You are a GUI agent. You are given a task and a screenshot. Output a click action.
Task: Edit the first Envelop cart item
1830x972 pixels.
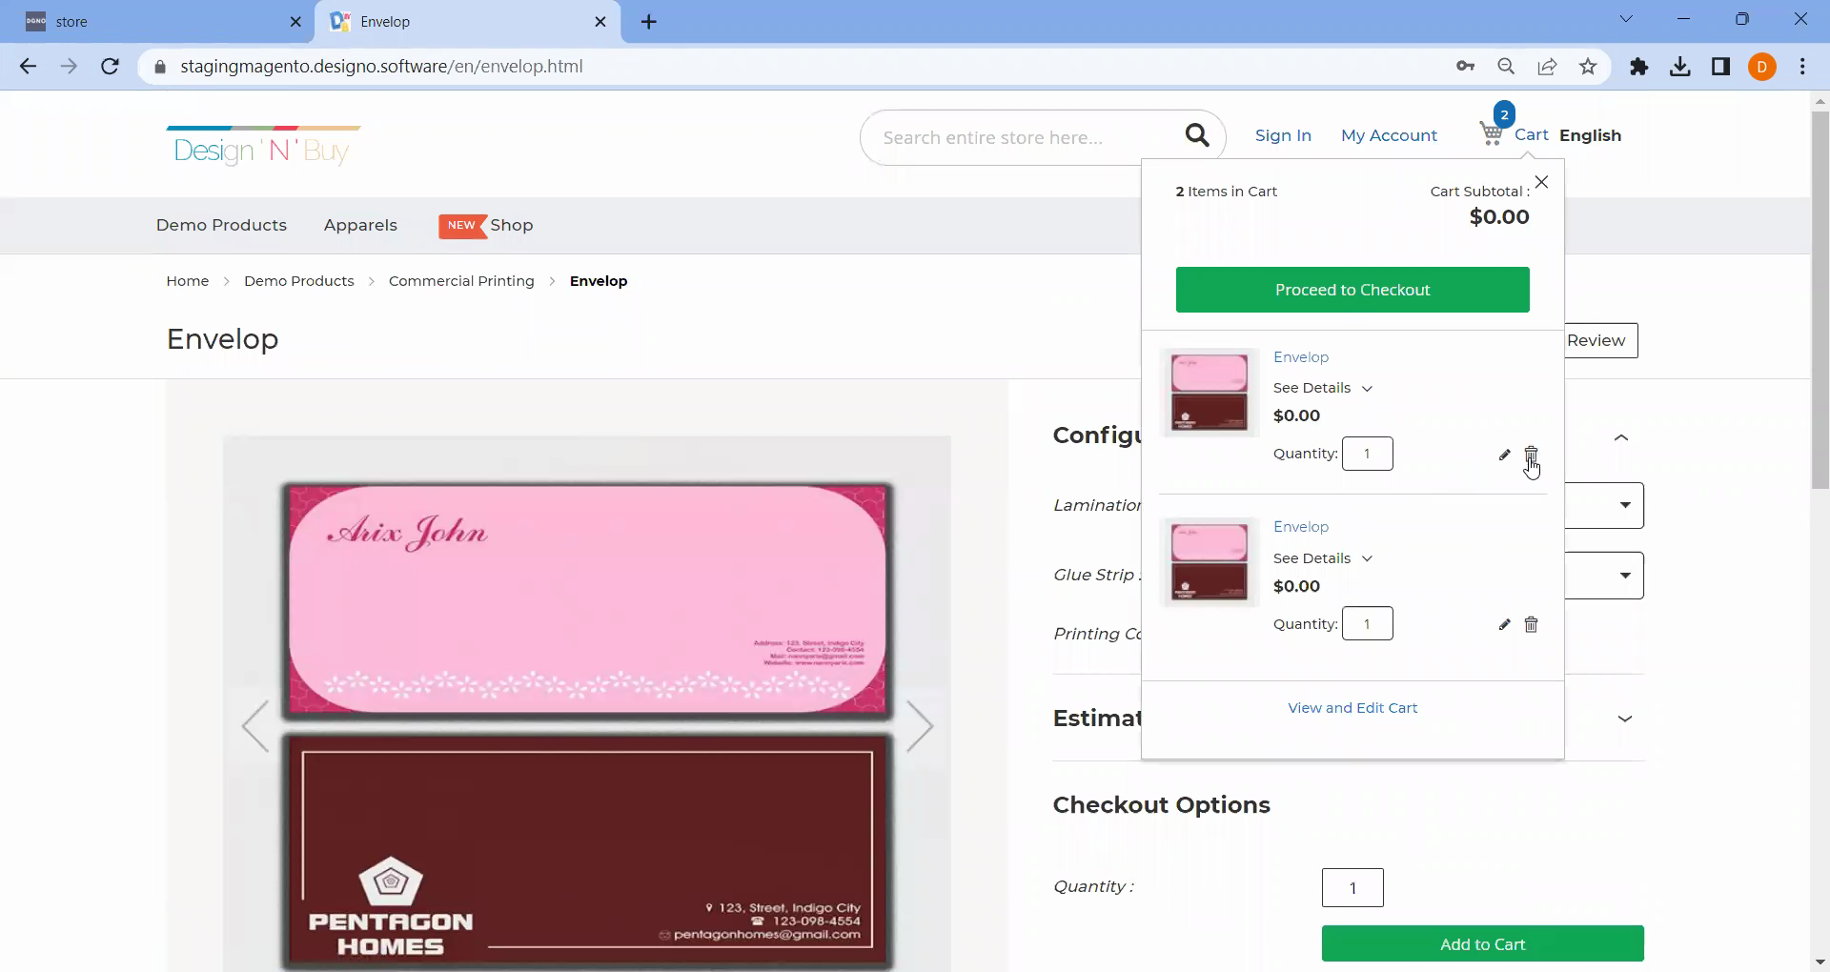pos(1504,455)
